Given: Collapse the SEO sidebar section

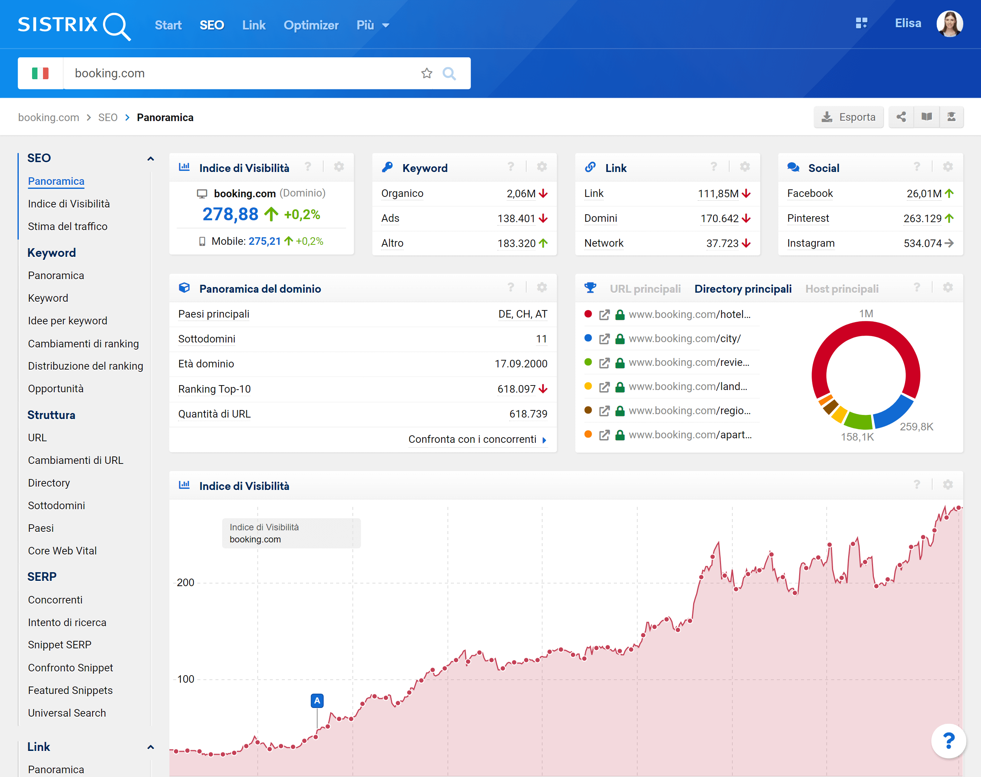Looking at the screenshot, I should tap(151, 159).
